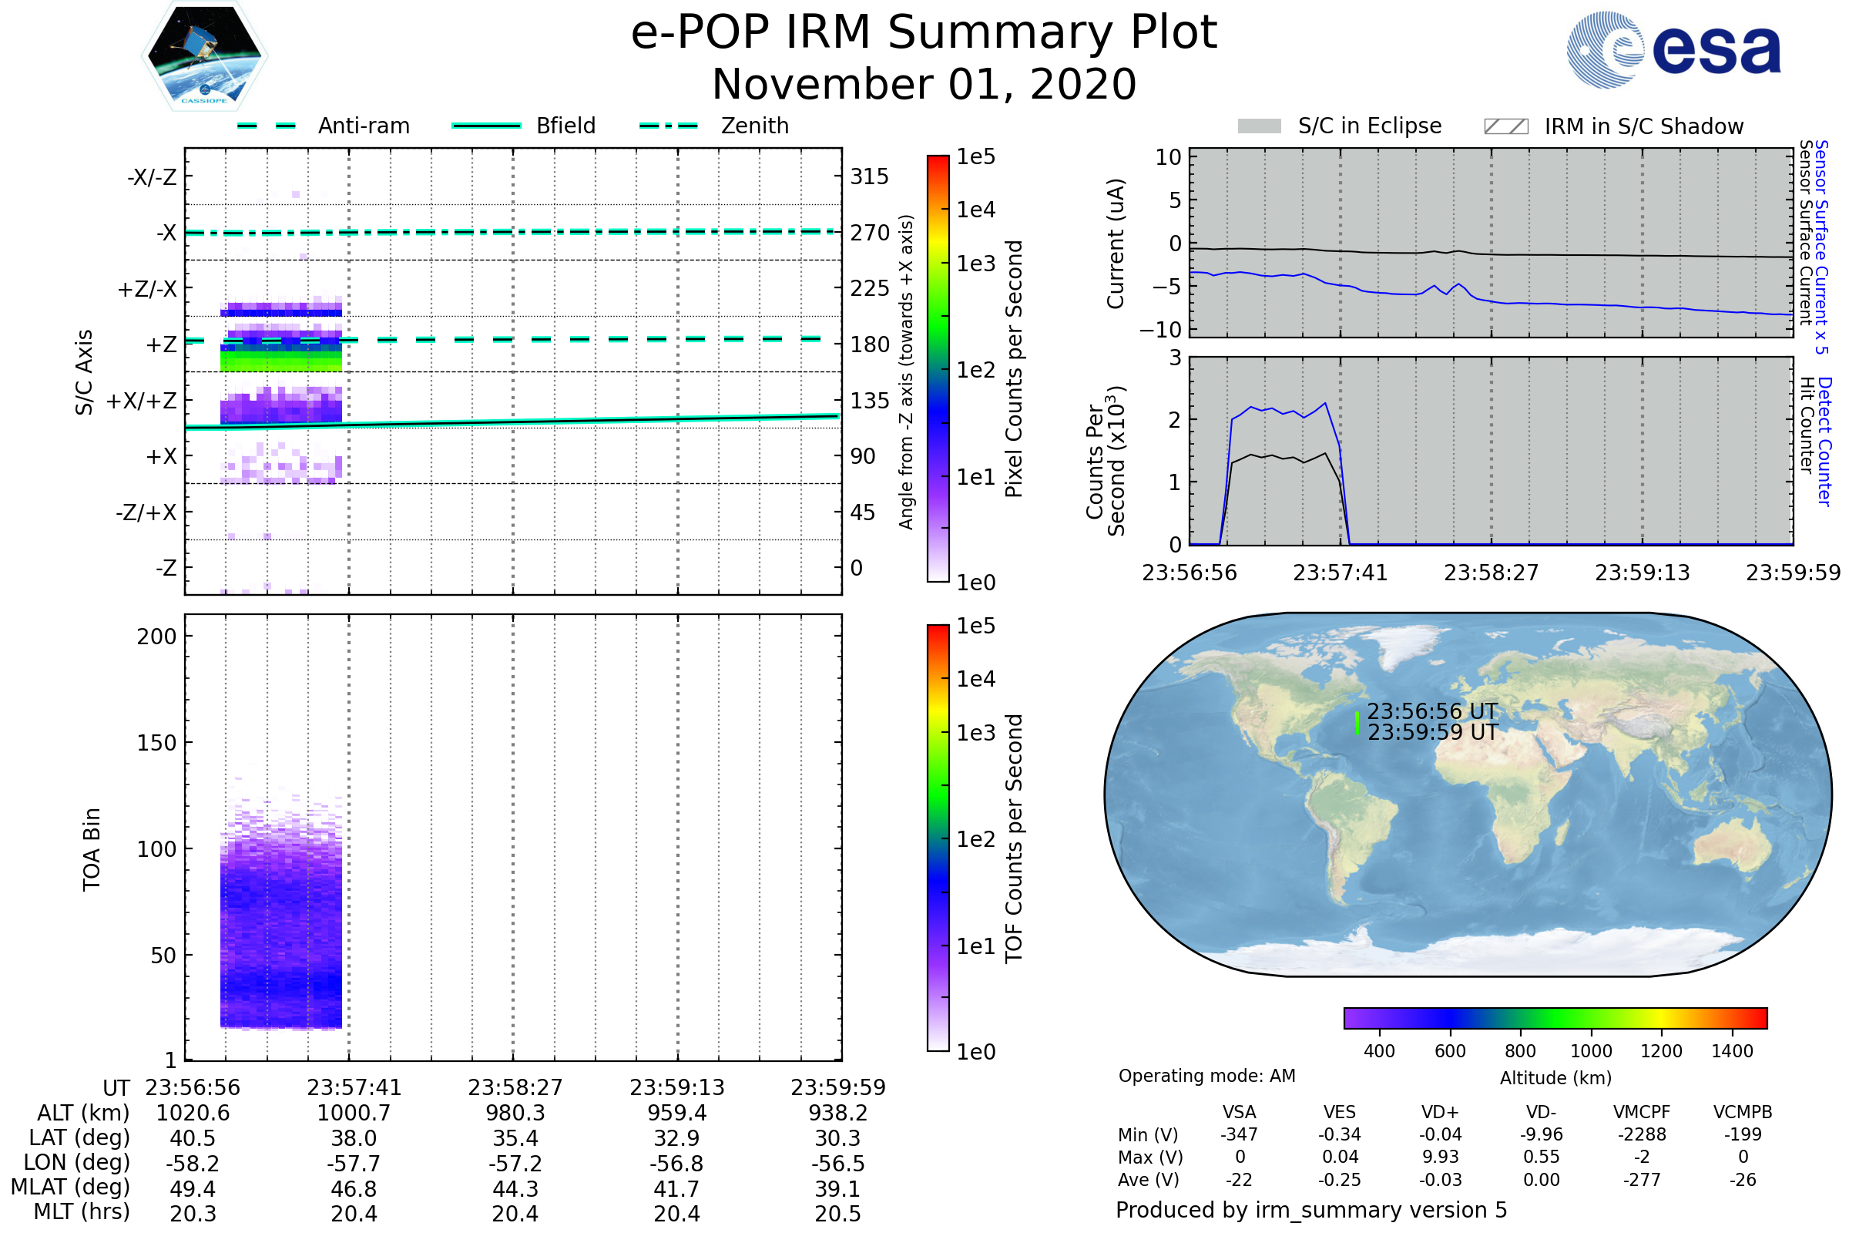Click the CASSIOPE mission hexagon logo

pos(204,56)
